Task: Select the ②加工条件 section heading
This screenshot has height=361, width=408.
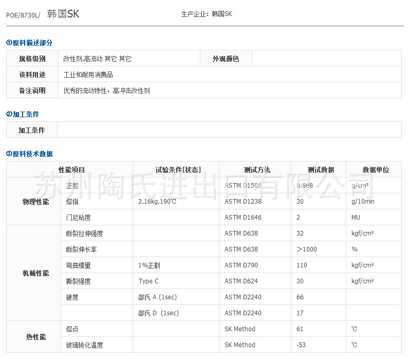Action: [23, 114]
